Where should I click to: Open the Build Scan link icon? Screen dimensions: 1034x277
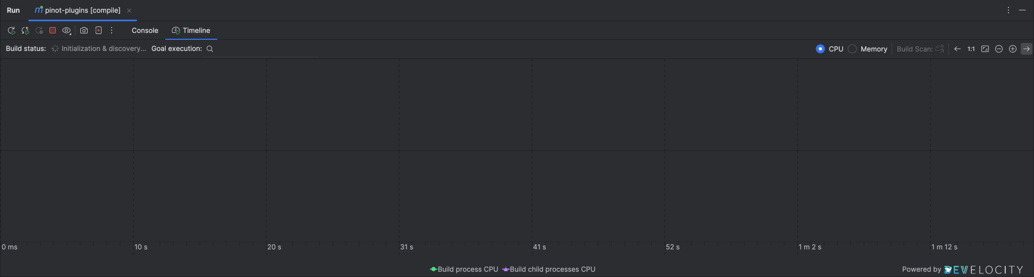tap(939, 49)
